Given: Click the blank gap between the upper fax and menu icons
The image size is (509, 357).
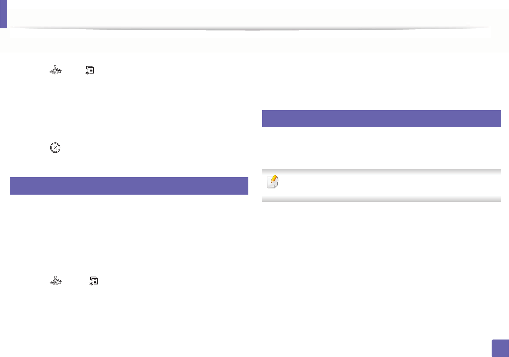Looking at the screenshot, I should coord(73,70).
